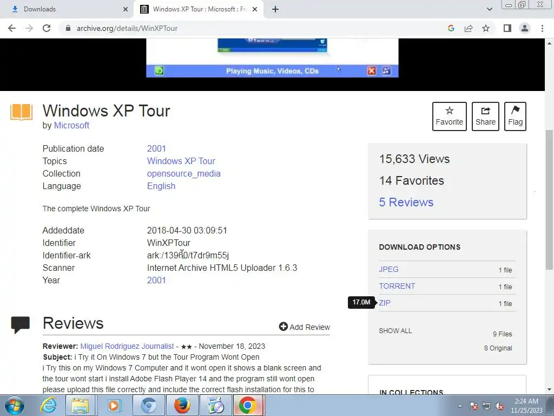The width and height of the screenshot is (554, 416).
Task: Download the TORRENT option
Action: coord(397,286)
